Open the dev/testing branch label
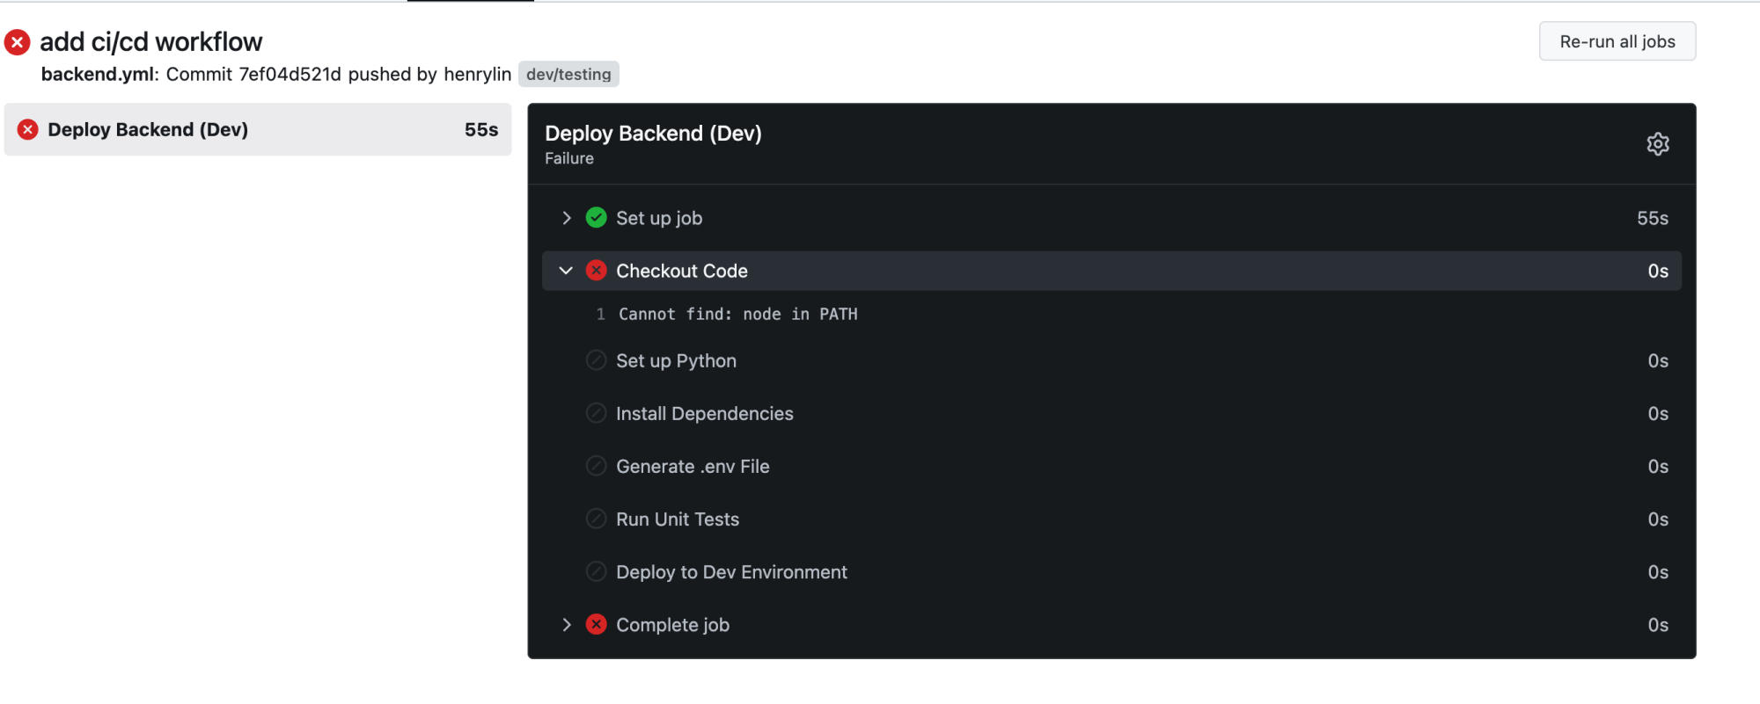This screenshot has width=1760, height=704. pyautogui.click(x=568, y=75)
